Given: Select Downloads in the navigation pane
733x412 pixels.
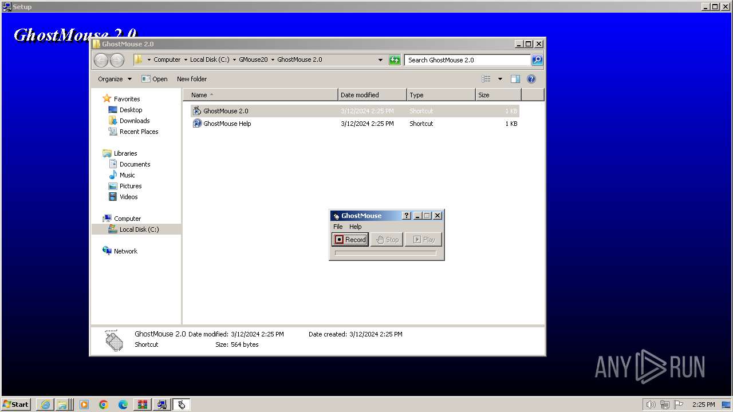Looking at the screenshot, I should (x=135, y=121).
